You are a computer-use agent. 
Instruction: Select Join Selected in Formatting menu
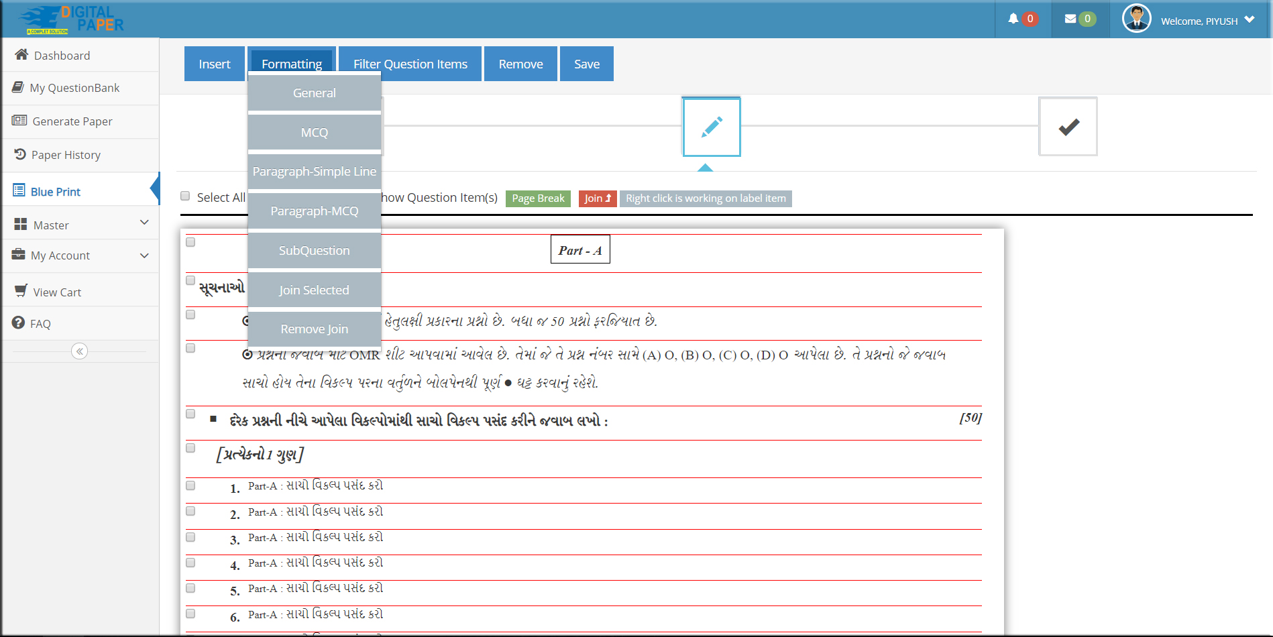[314, 290]
